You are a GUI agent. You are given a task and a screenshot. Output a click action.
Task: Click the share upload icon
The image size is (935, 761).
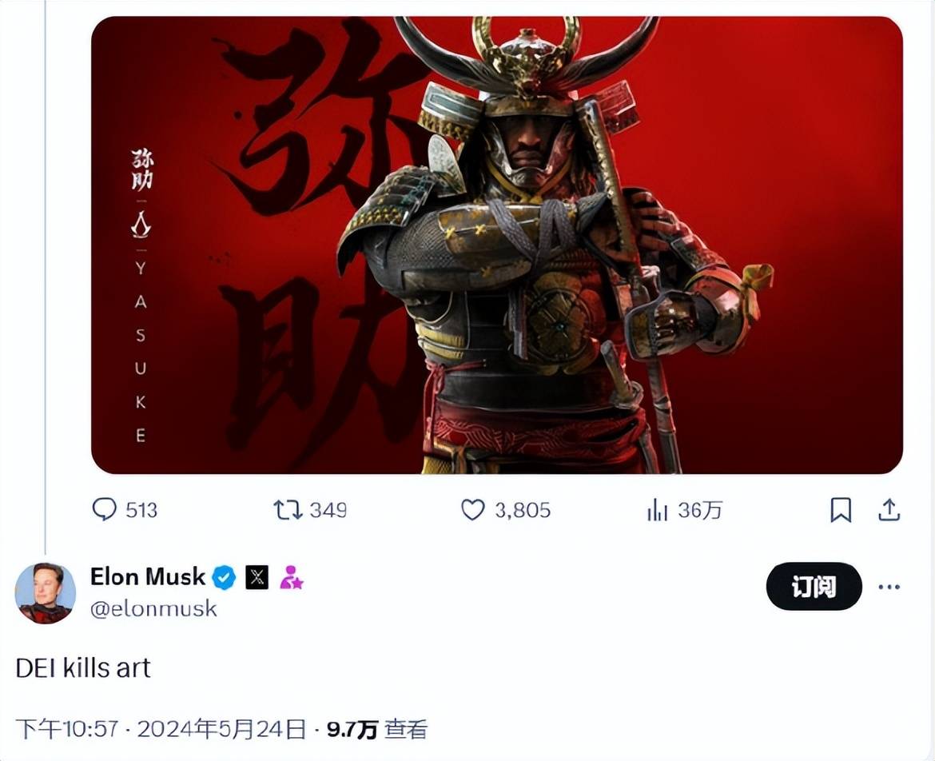[889, 510]
